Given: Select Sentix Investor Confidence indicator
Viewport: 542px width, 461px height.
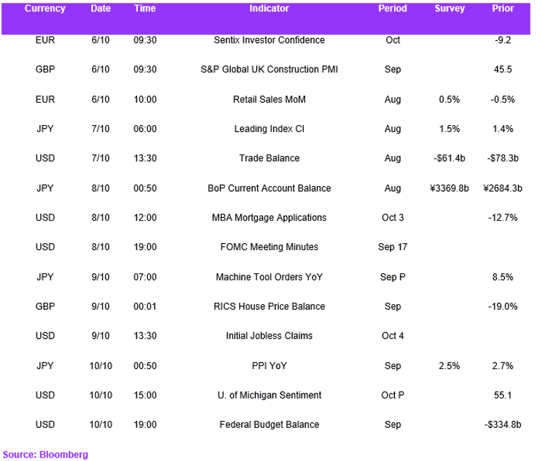Looking at the screenshot, I should 269,40.
